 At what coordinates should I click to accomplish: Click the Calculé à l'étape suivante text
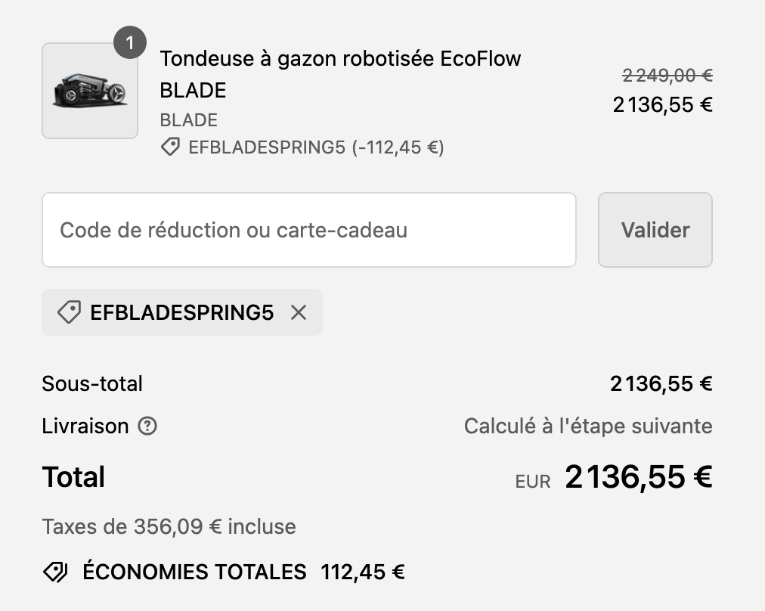[588, 426]
